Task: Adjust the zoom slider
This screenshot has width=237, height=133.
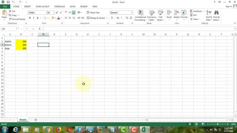Action: point(218,124)
